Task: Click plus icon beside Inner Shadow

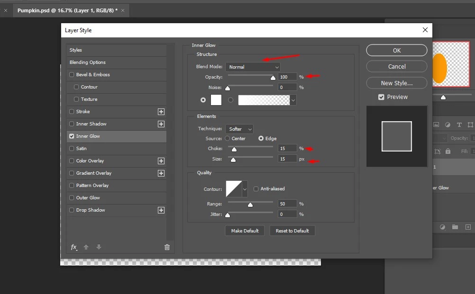Action: coord(161,124)
